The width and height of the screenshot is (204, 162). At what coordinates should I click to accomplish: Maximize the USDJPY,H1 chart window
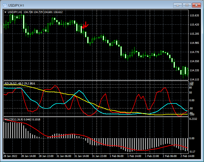[x=187, y=5]
